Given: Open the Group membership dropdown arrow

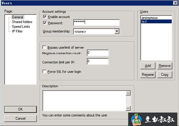Looking at the screenshot, I should (x=117, y=31).
